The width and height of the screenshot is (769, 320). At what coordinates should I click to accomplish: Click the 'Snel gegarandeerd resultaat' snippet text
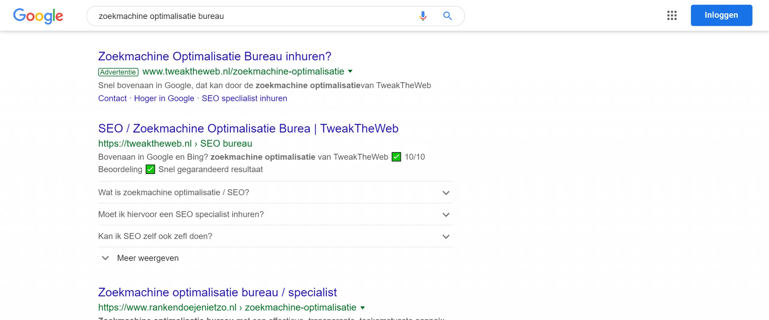coord(211,169)
